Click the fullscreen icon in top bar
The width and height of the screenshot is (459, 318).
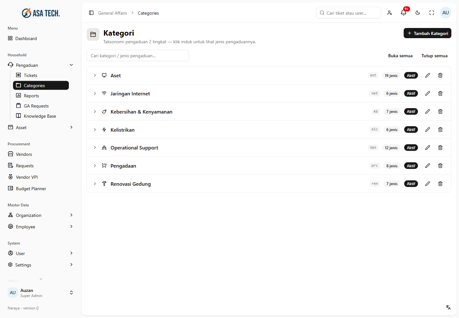[x=432, y=13]
